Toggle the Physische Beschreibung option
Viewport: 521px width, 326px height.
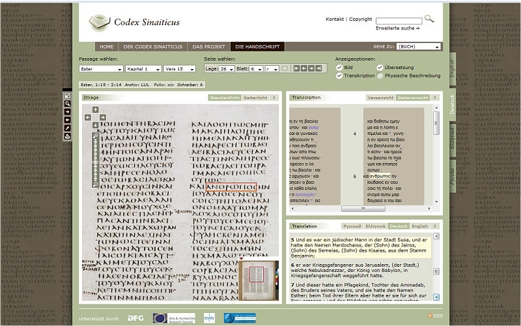[x=380, y=76]
